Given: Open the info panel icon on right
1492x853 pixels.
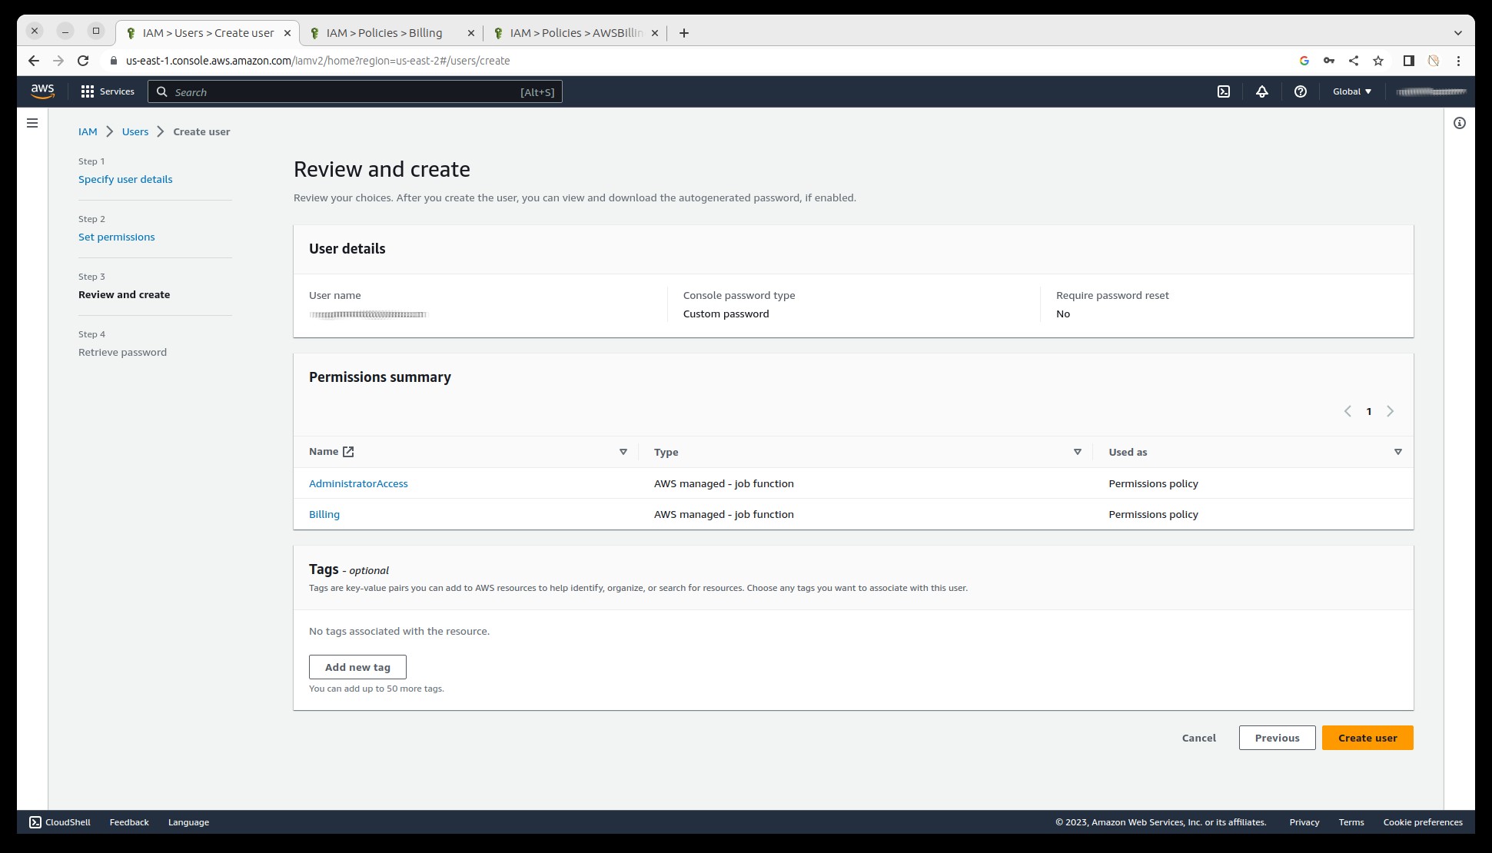Looking at the screenshot, I should coord(1460,123).
